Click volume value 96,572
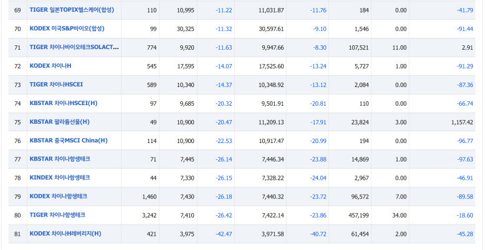The width and height of the screenshot is (486, 250). 360,197
